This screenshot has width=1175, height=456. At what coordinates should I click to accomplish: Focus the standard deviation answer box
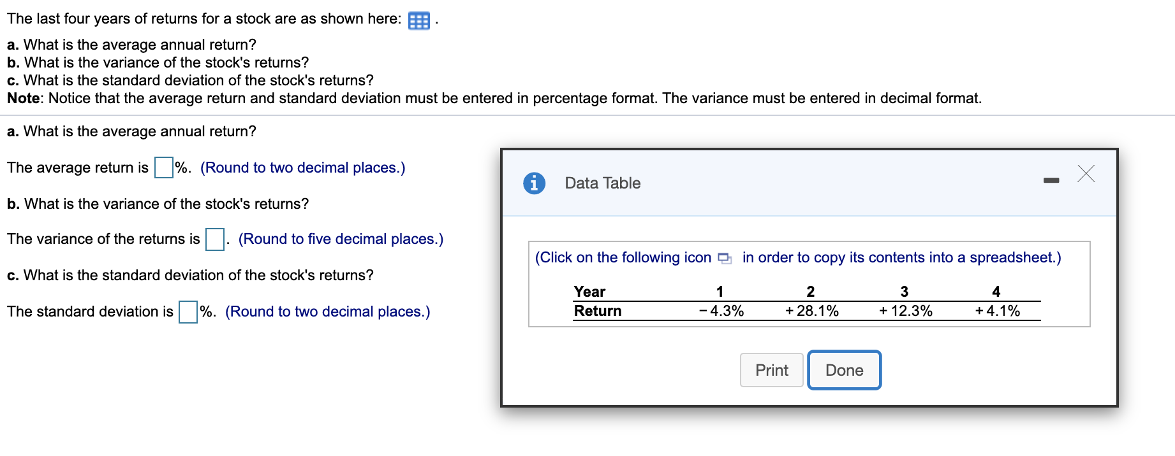188,312
